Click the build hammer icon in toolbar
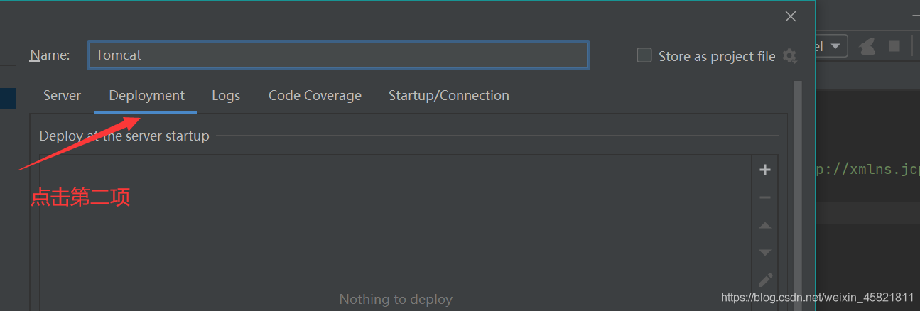The width and height of the screenshot is (920, 311). (867, 47)
